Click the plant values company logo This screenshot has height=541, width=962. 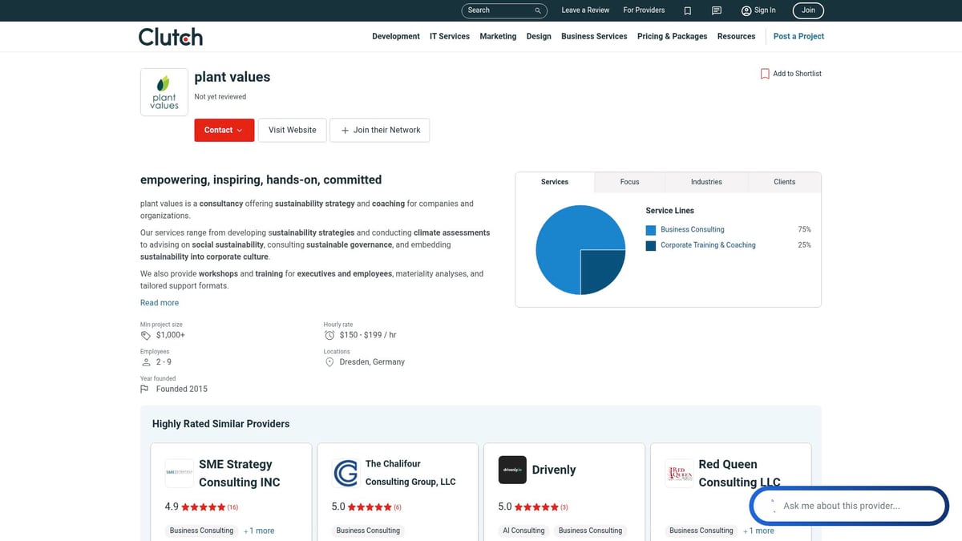(x=164, y=92)
